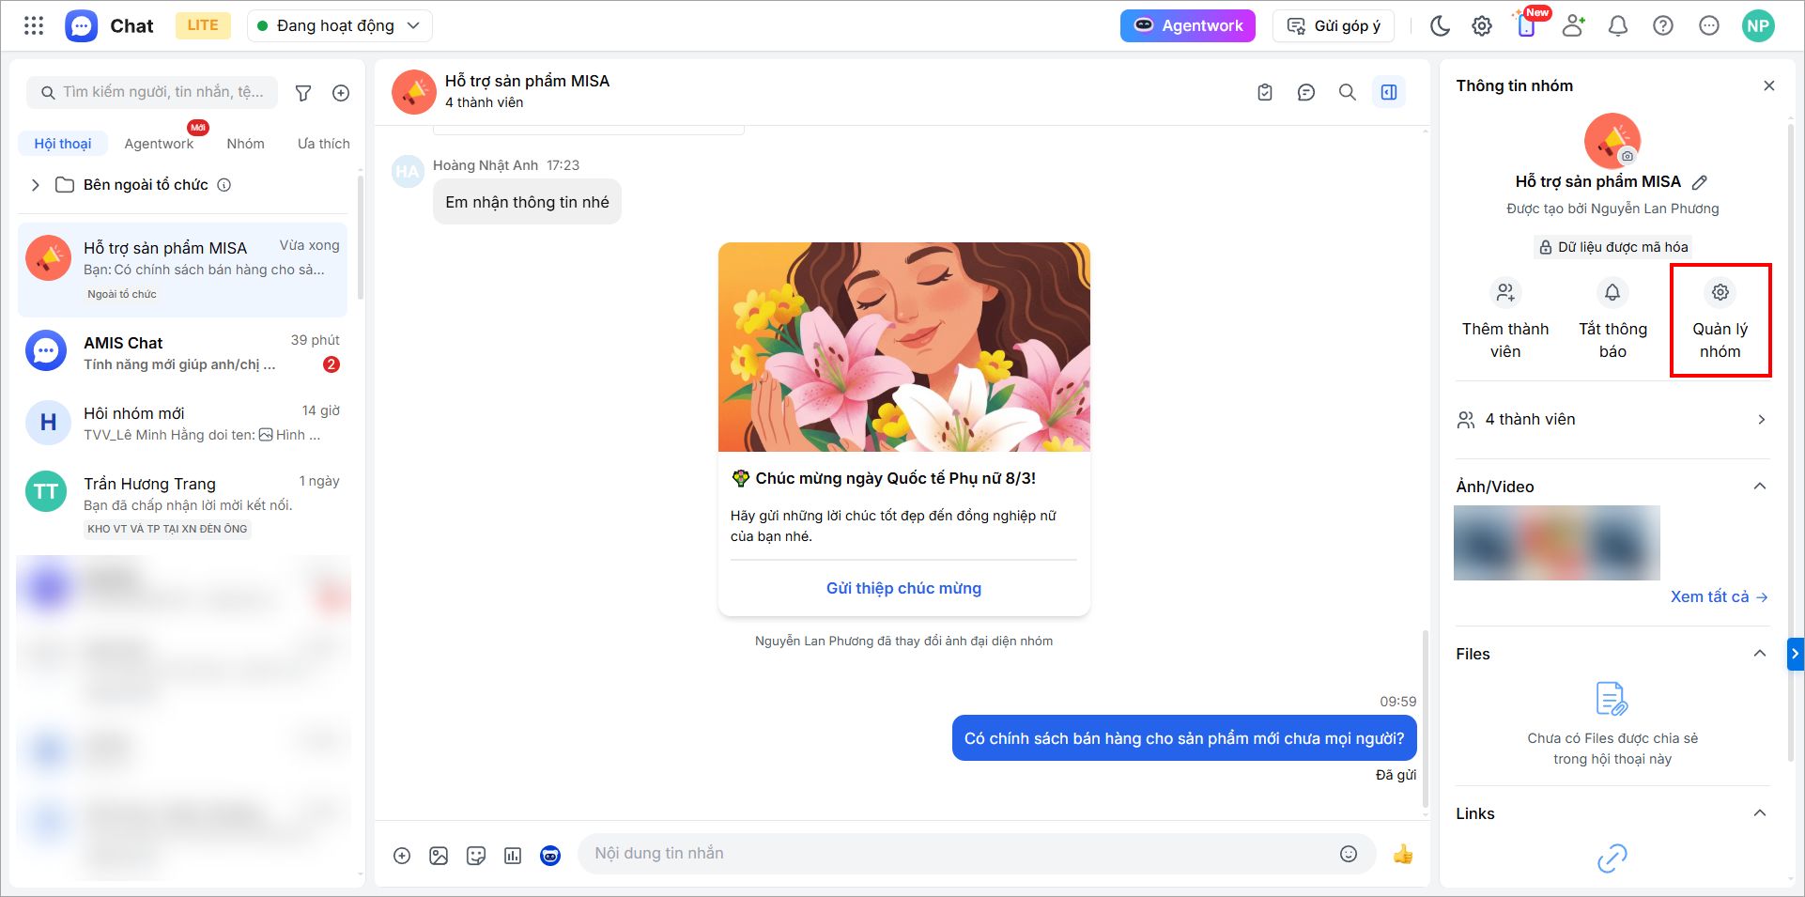Click Xem tất cả to view all media
1805x897 pixels.
(1719, 597)
